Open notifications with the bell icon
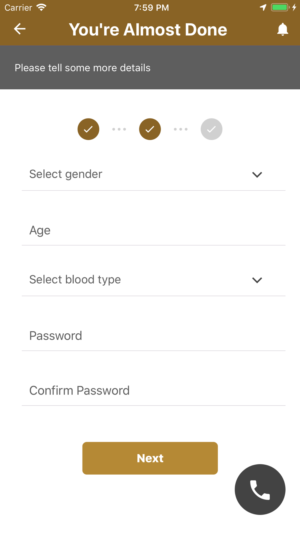Screen dimensions: 300x533 282,29
